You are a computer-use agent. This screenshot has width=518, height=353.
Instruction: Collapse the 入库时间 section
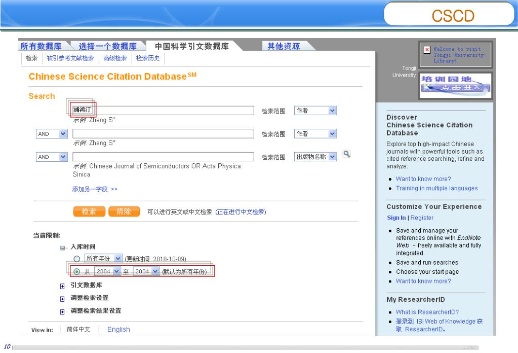63,248
